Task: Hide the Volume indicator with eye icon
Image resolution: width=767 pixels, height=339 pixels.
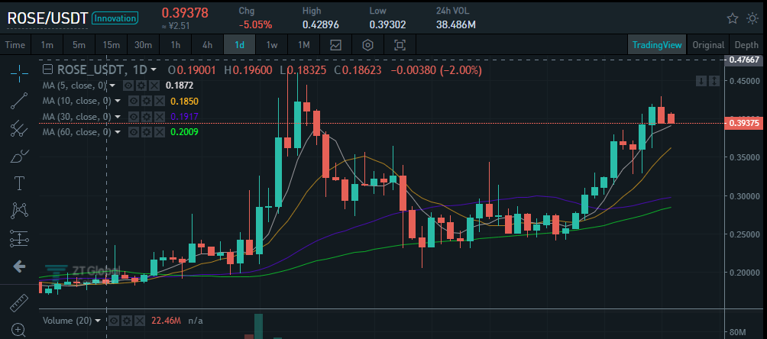Action: 114,321
